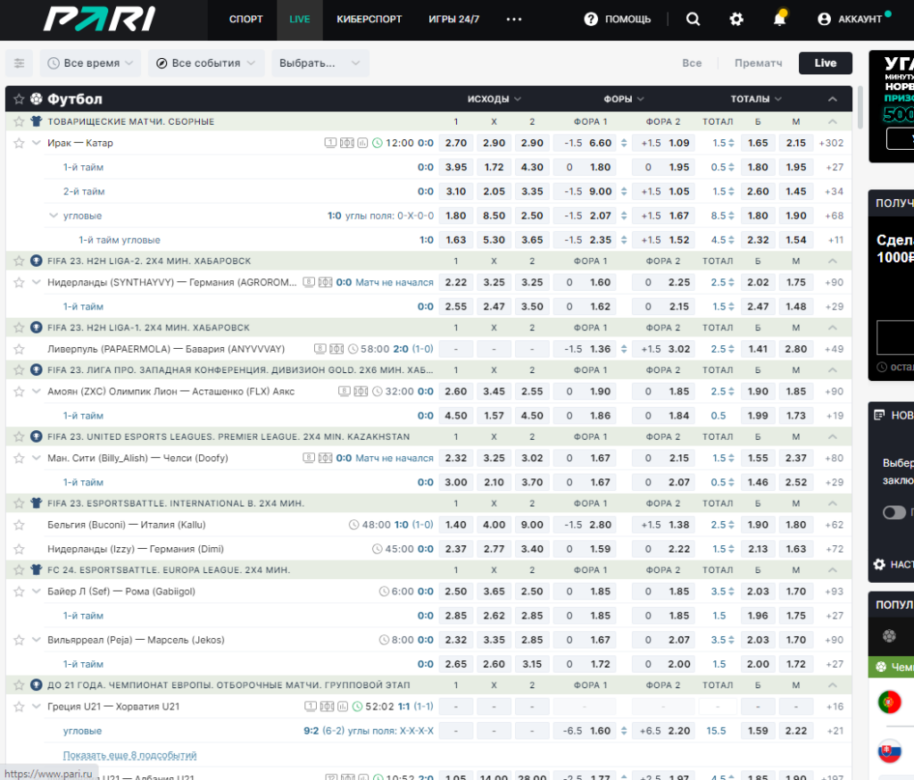Open the Все события dropdown

(x=206, y=63)
